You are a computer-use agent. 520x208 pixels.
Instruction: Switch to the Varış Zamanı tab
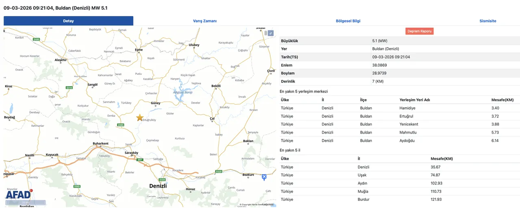[204, 21]
